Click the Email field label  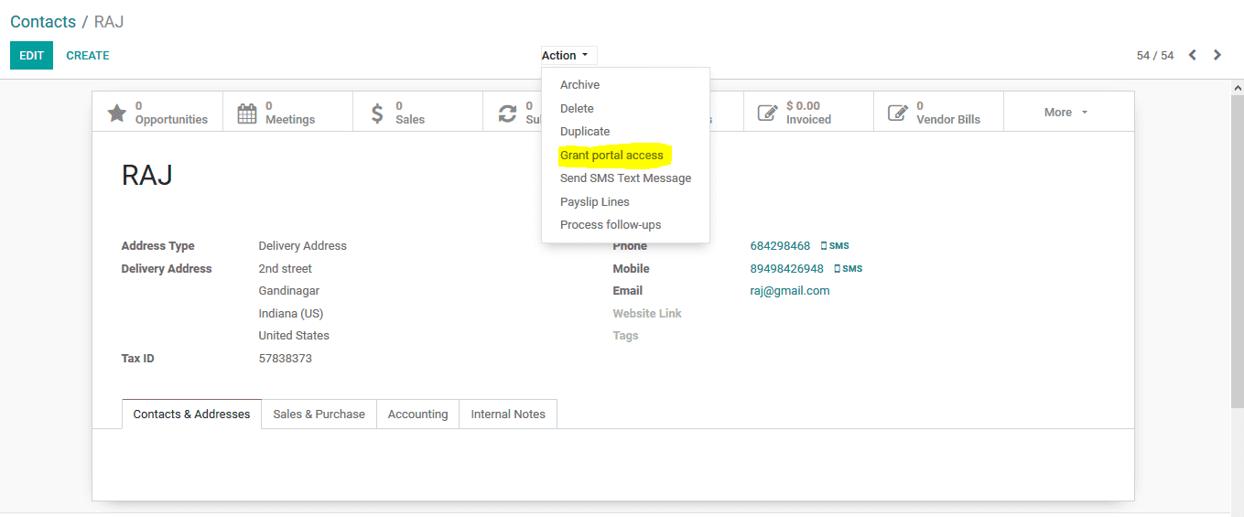point(628,291)
